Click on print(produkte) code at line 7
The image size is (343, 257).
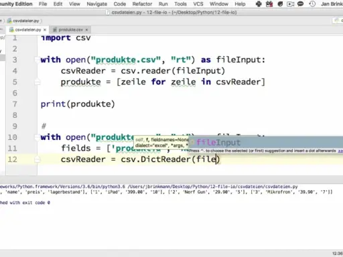(78, 104)
